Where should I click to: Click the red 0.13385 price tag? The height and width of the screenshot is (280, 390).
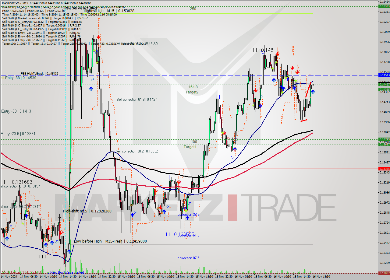click(x=384, y=169)
